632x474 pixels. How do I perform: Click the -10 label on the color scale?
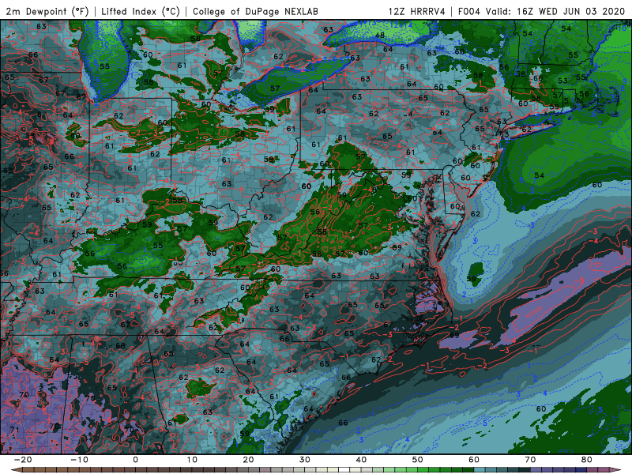pyautogui.click(x=79, y=460)
